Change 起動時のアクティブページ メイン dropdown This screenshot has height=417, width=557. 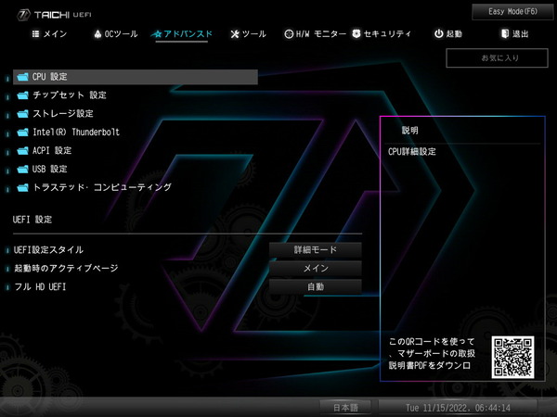[x=315, y=269]
